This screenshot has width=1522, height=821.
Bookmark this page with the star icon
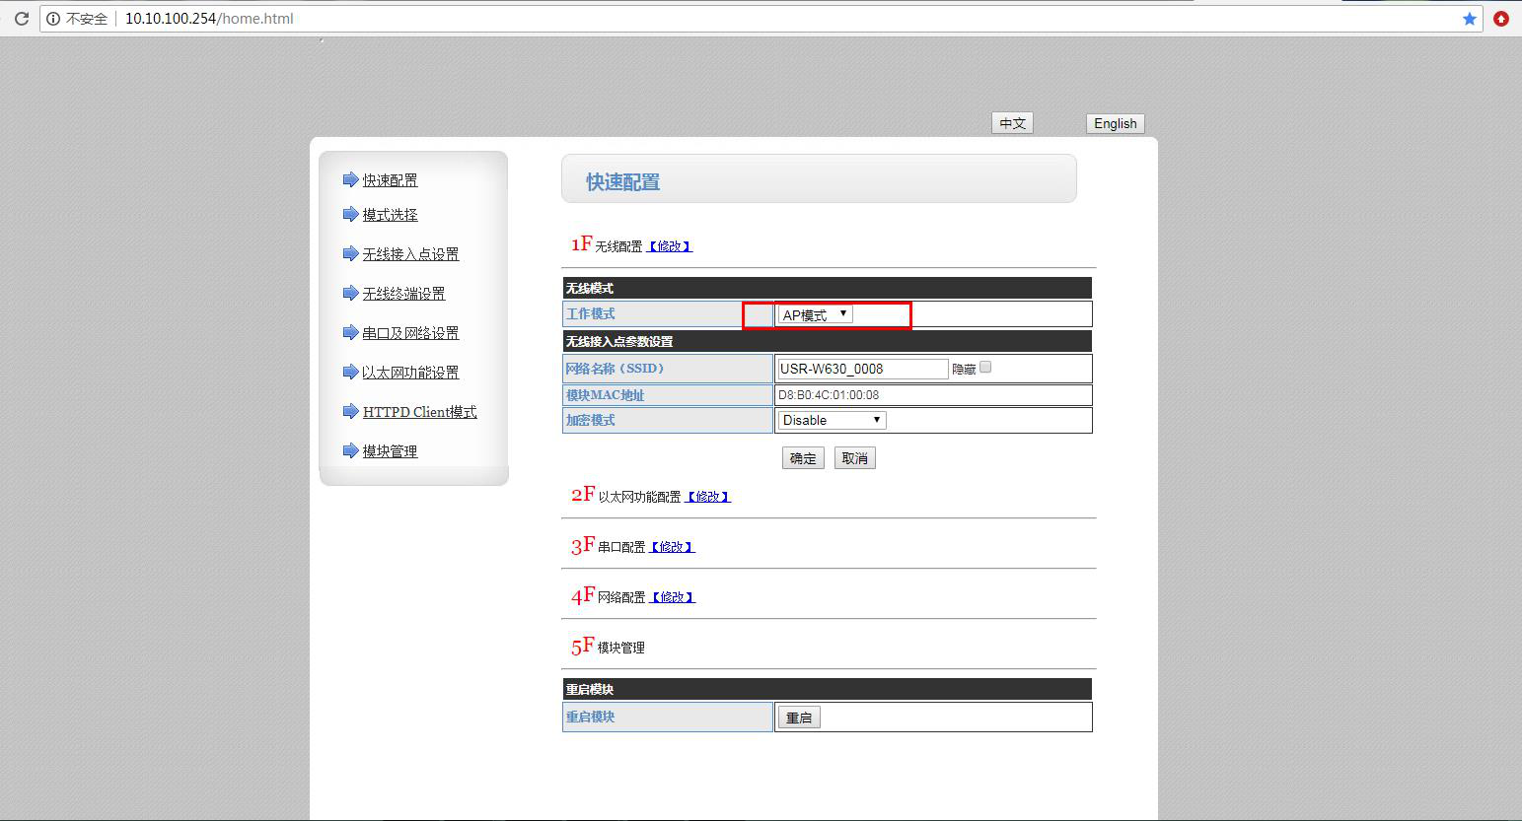(1469, 19)
